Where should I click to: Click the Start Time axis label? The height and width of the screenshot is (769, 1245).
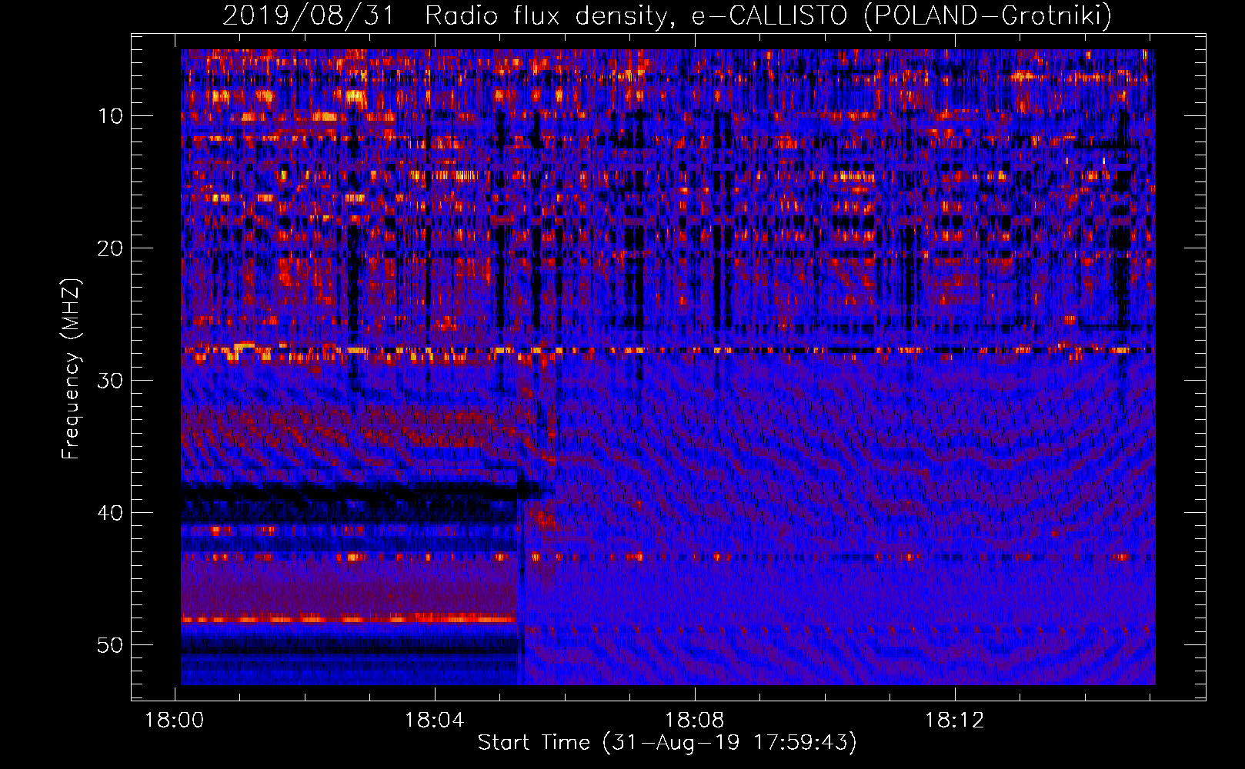(x=667, y=743)
